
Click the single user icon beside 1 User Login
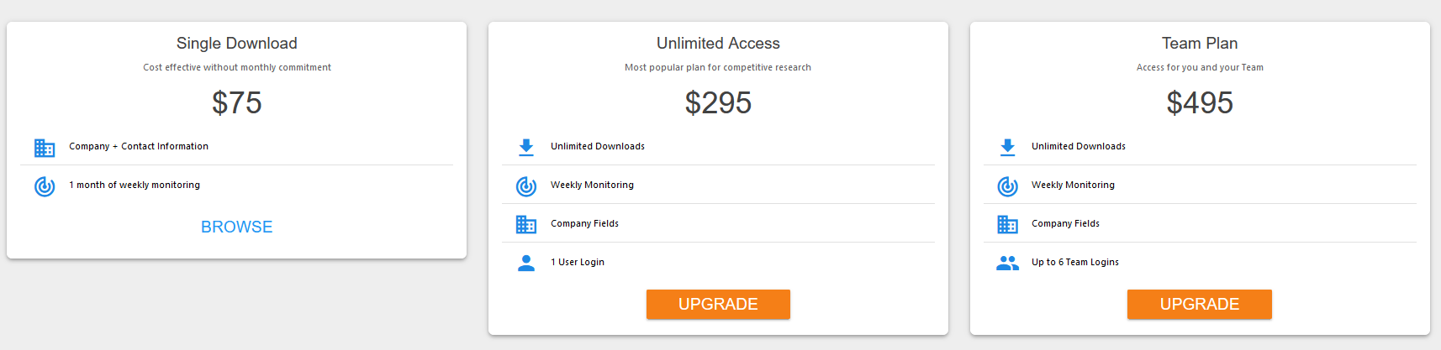(x=526, y=263)
